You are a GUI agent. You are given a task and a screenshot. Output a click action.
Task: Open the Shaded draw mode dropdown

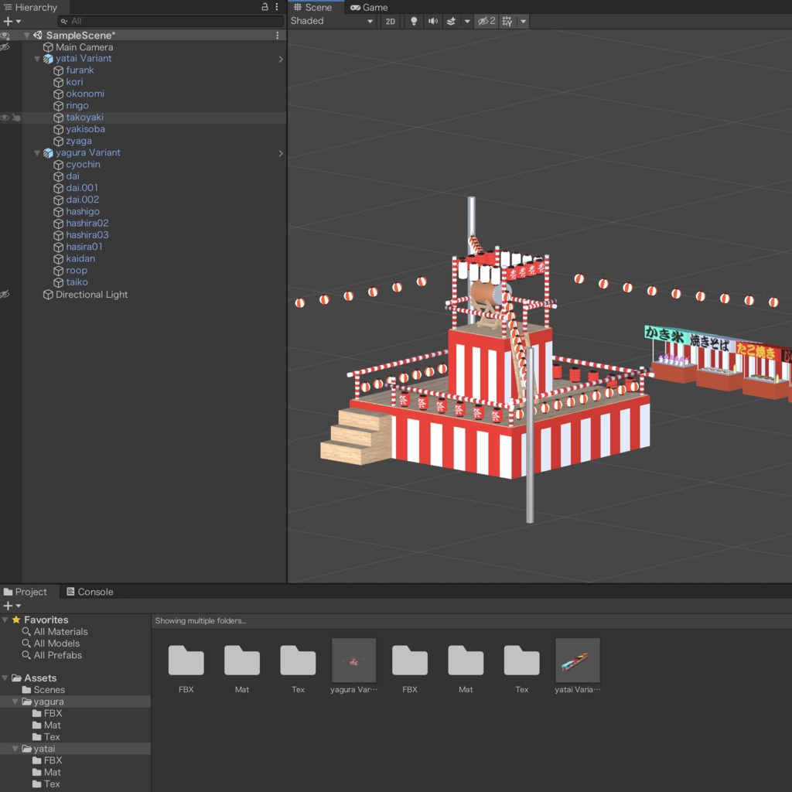pyautogui.click(x=332, y=22)
